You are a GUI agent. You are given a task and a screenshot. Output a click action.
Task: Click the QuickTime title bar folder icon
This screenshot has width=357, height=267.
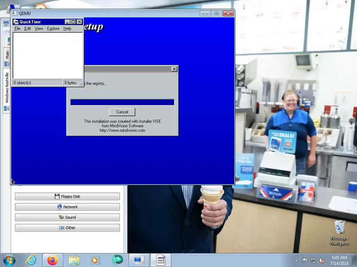pyautogui.click(x=16, y=22)
